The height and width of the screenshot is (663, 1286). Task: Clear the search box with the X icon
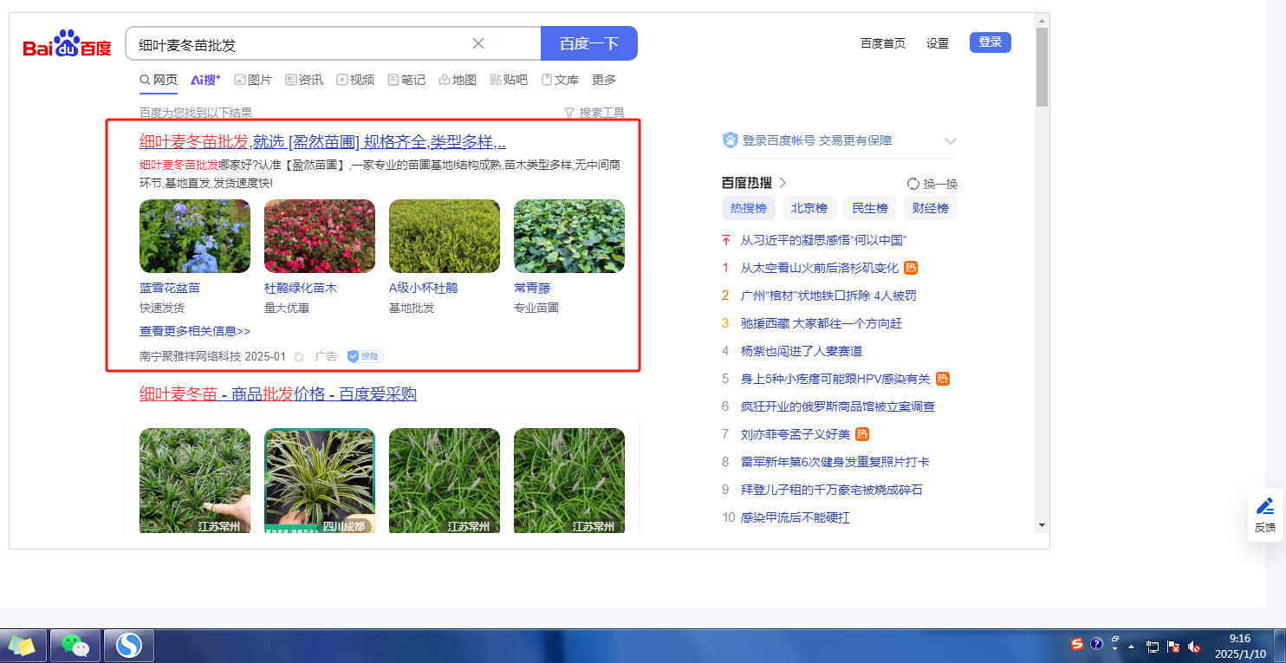tap(478, 43)
